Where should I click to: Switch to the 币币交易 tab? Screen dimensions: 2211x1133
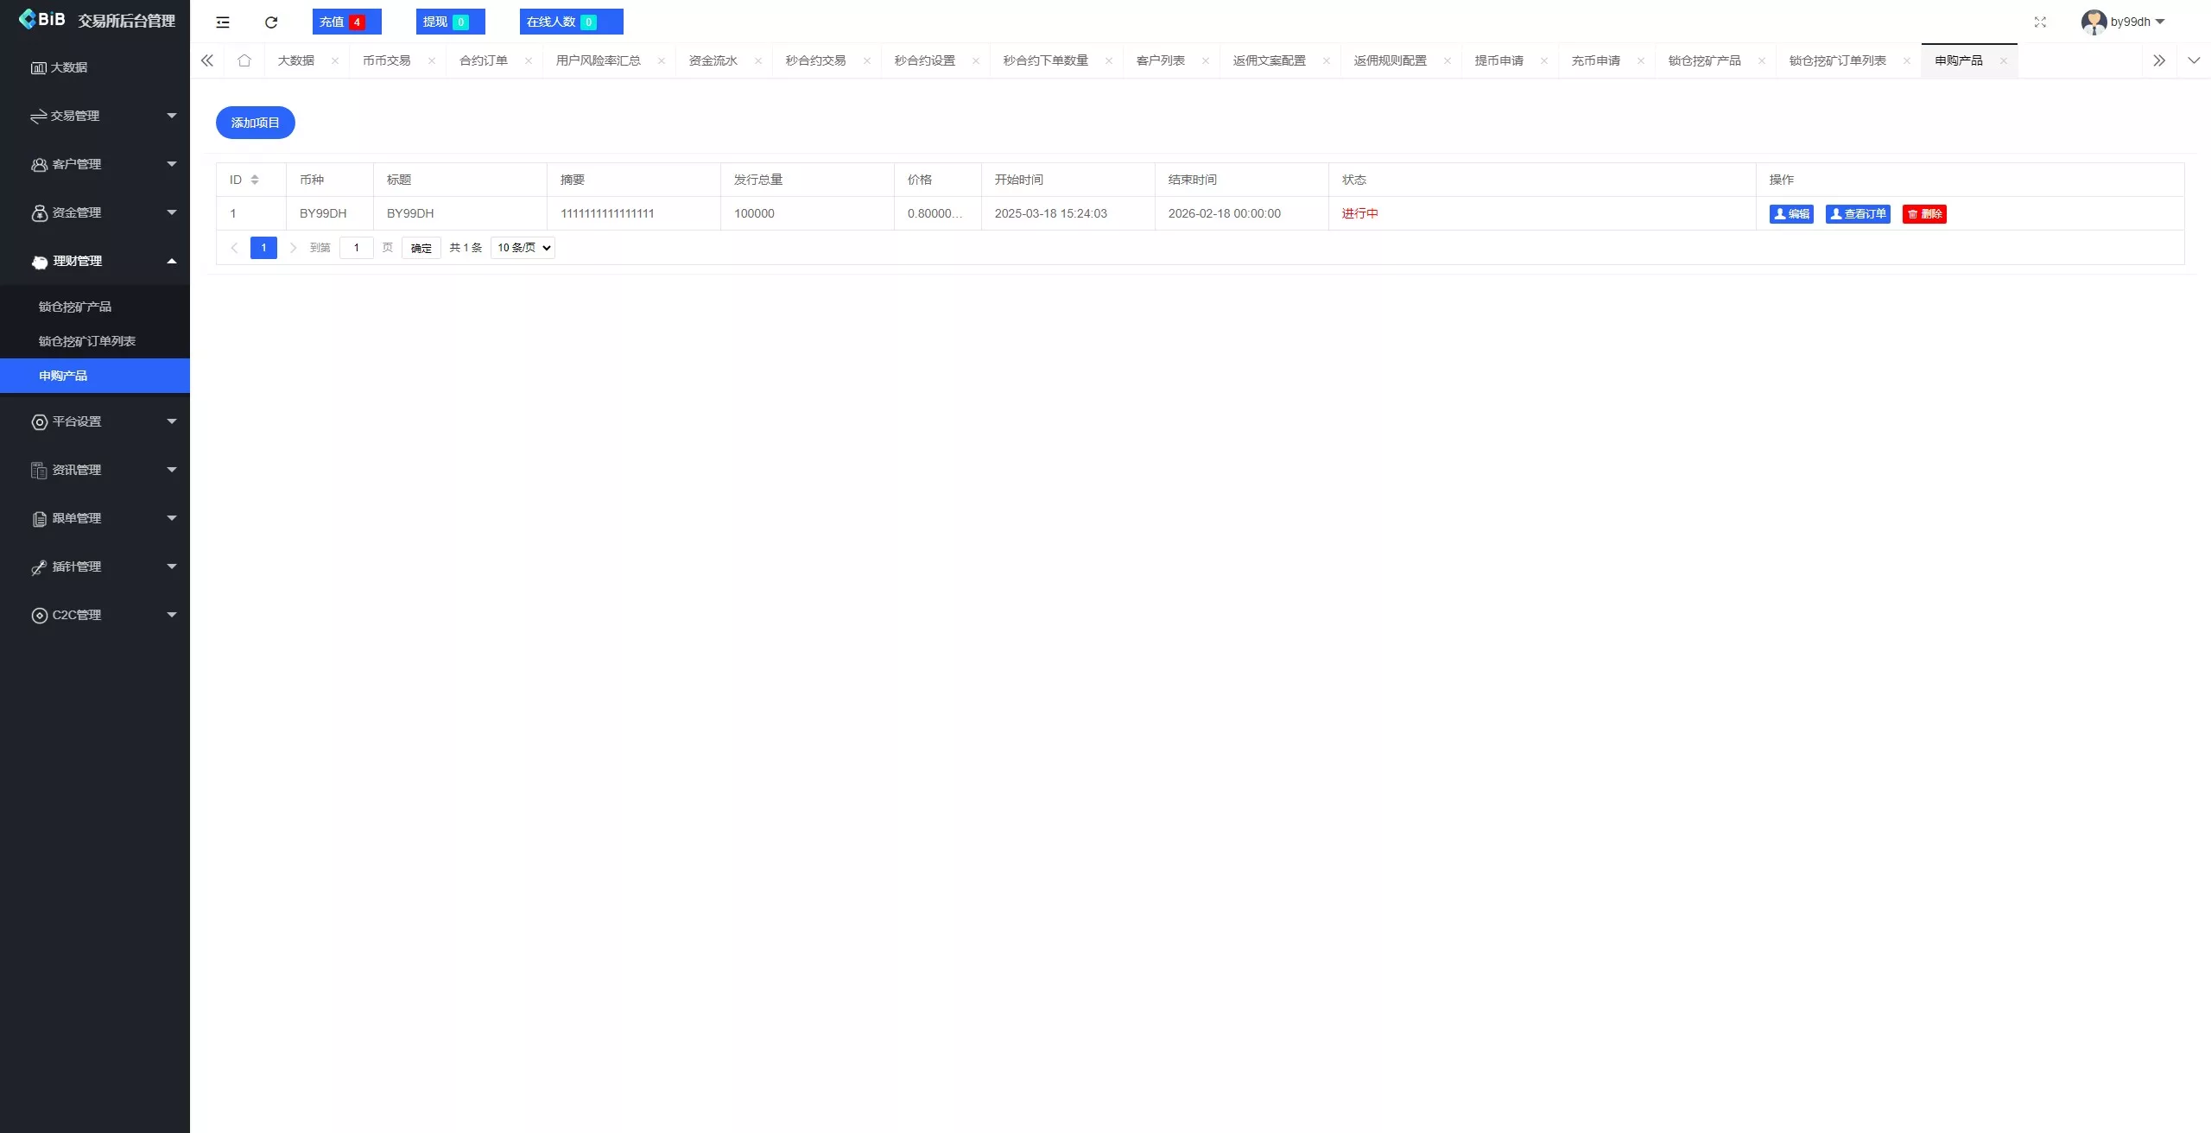coord(386,60)
